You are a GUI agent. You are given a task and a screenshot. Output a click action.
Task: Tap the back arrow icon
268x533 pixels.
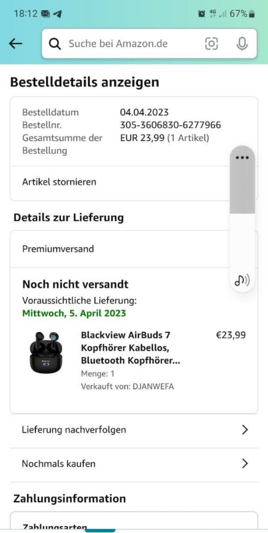coord(15,43)
